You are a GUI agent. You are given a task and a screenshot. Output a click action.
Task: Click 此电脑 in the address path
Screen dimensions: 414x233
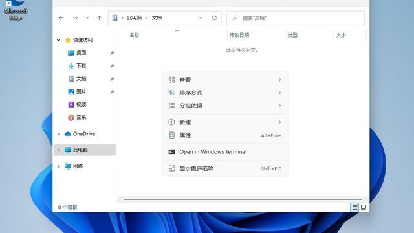135,17
